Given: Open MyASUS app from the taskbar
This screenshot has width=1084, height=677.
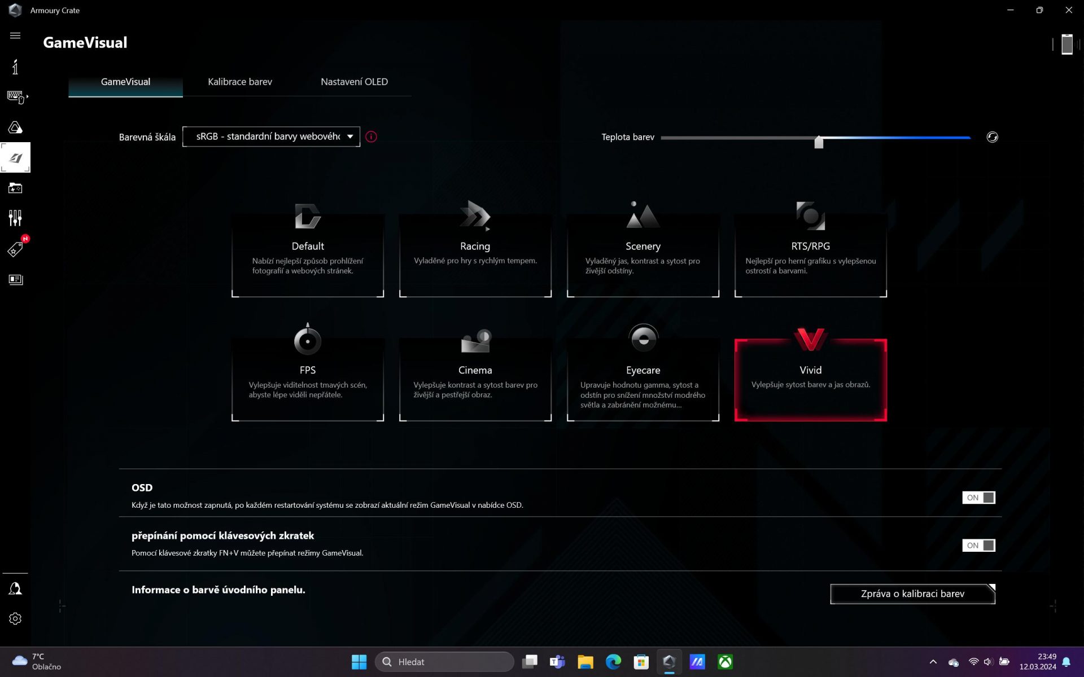Looking at the screenshot, I should pyautogui.click(x=697, y=662).
